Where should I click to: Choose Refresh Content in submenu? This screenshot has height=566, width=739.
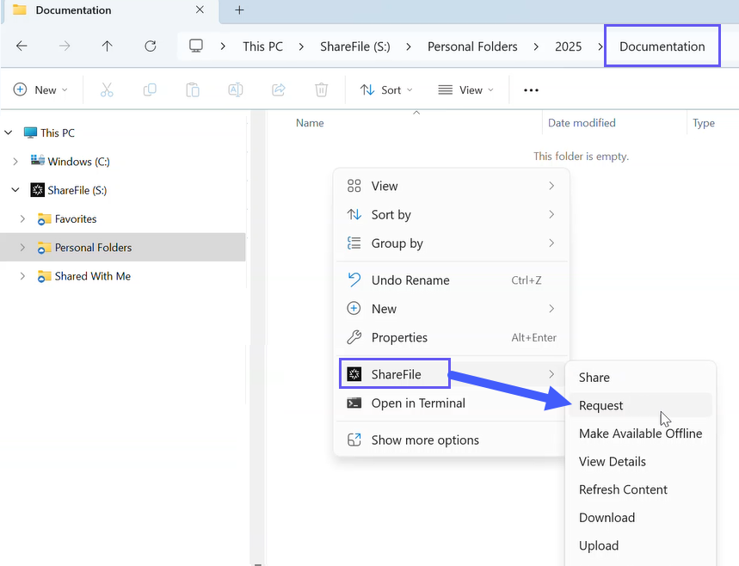(x=641, y=489)
